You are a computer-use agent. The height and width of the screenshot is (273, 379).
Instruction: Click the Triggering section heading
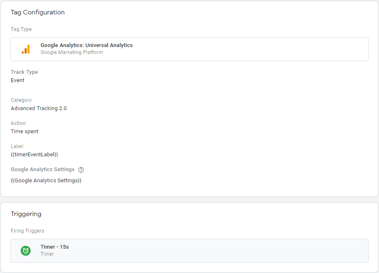click(x=26, y=214)
